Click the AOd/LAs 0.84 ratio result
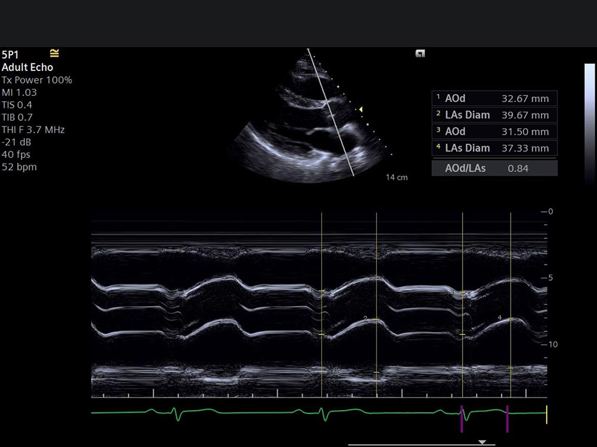 click(x=494, y=169)
